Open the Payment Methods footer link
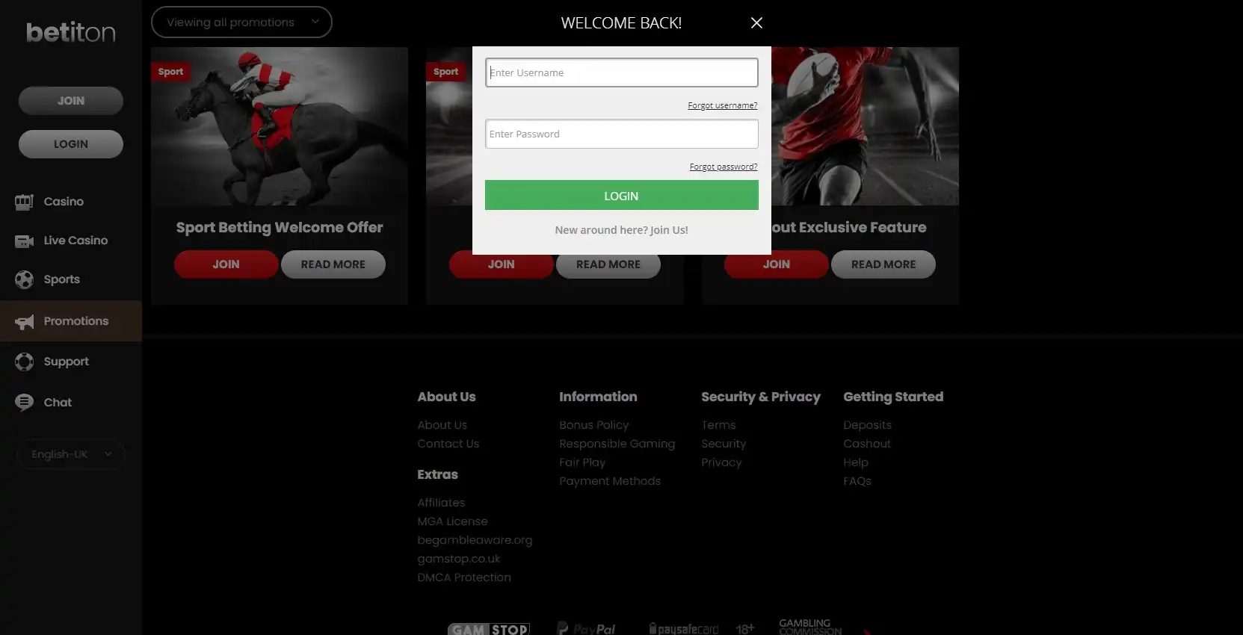Image resolution: width=1243 pixels, height=635 pixels. coord(610,481)
